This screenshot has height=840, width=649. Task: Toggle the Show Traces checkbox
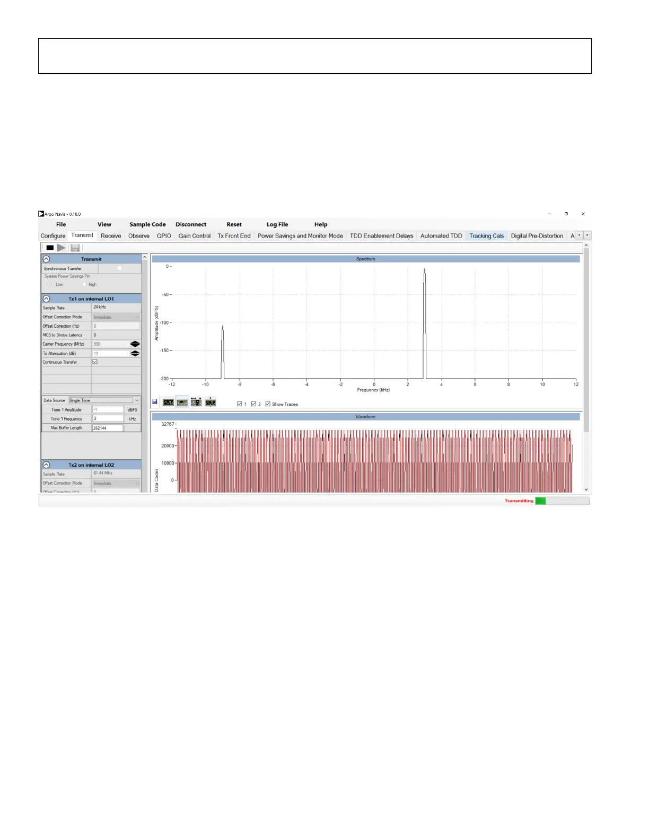point(268,404)
